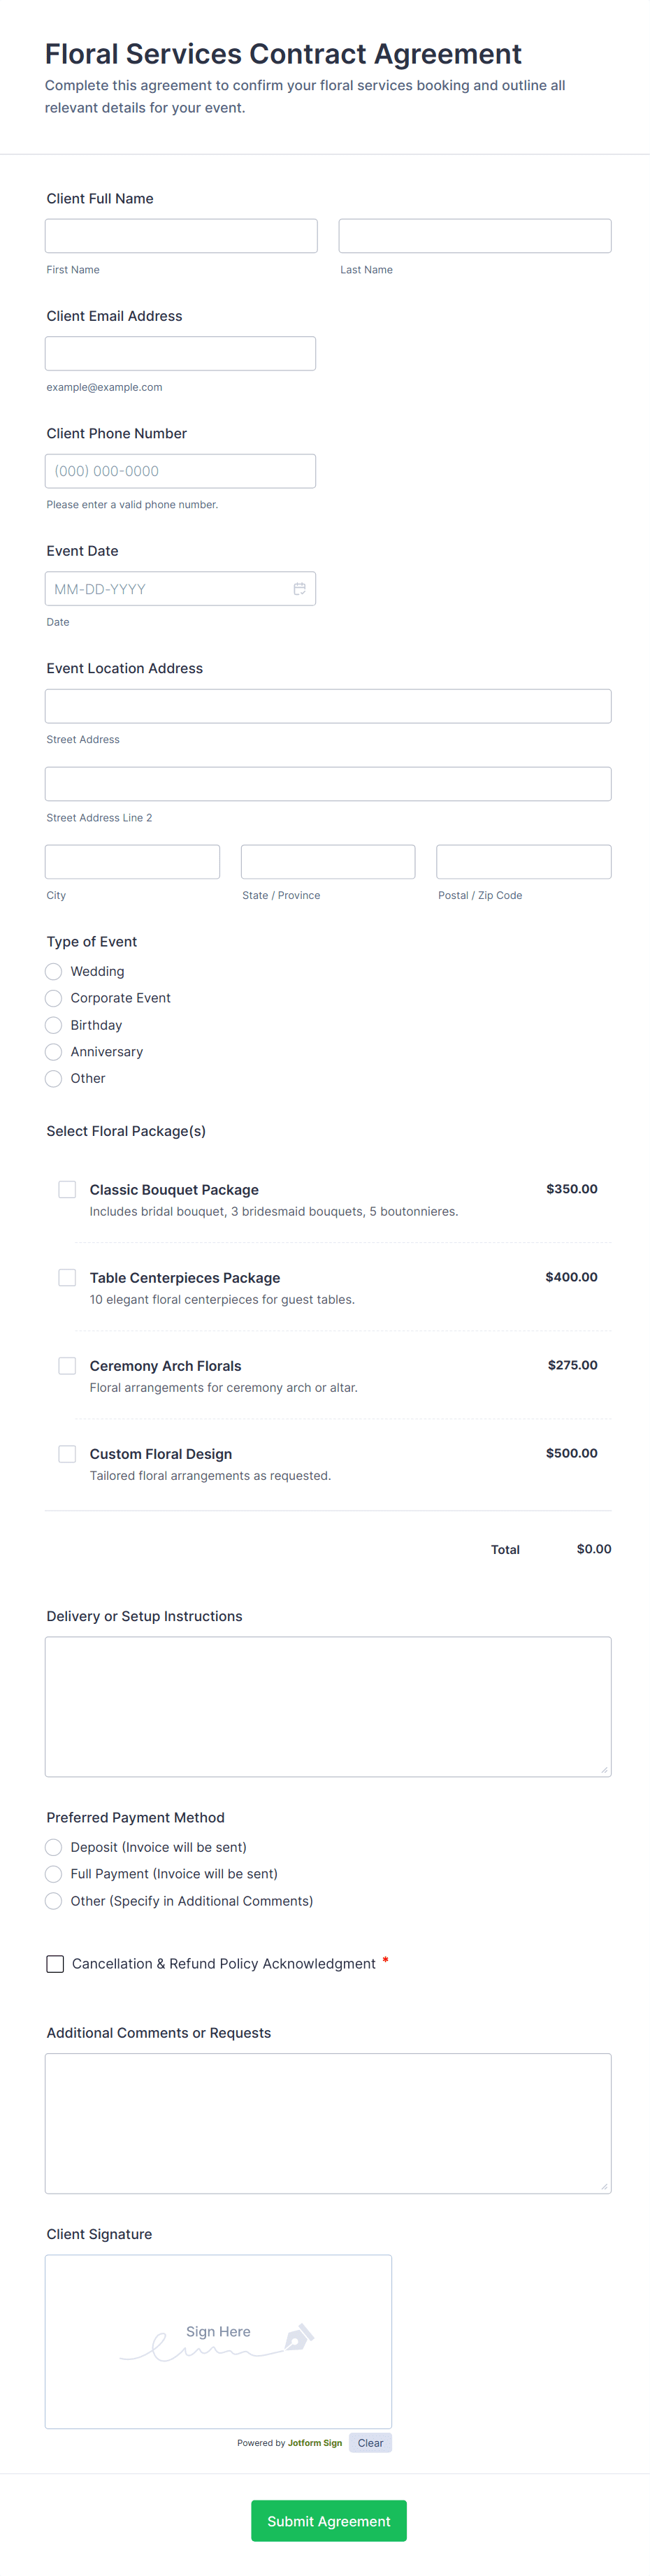This screenshot has height=2576, width=650.
Task: Acknowledge the Cancellation & Refund Policy checkbox
Action: (55, 1964)
